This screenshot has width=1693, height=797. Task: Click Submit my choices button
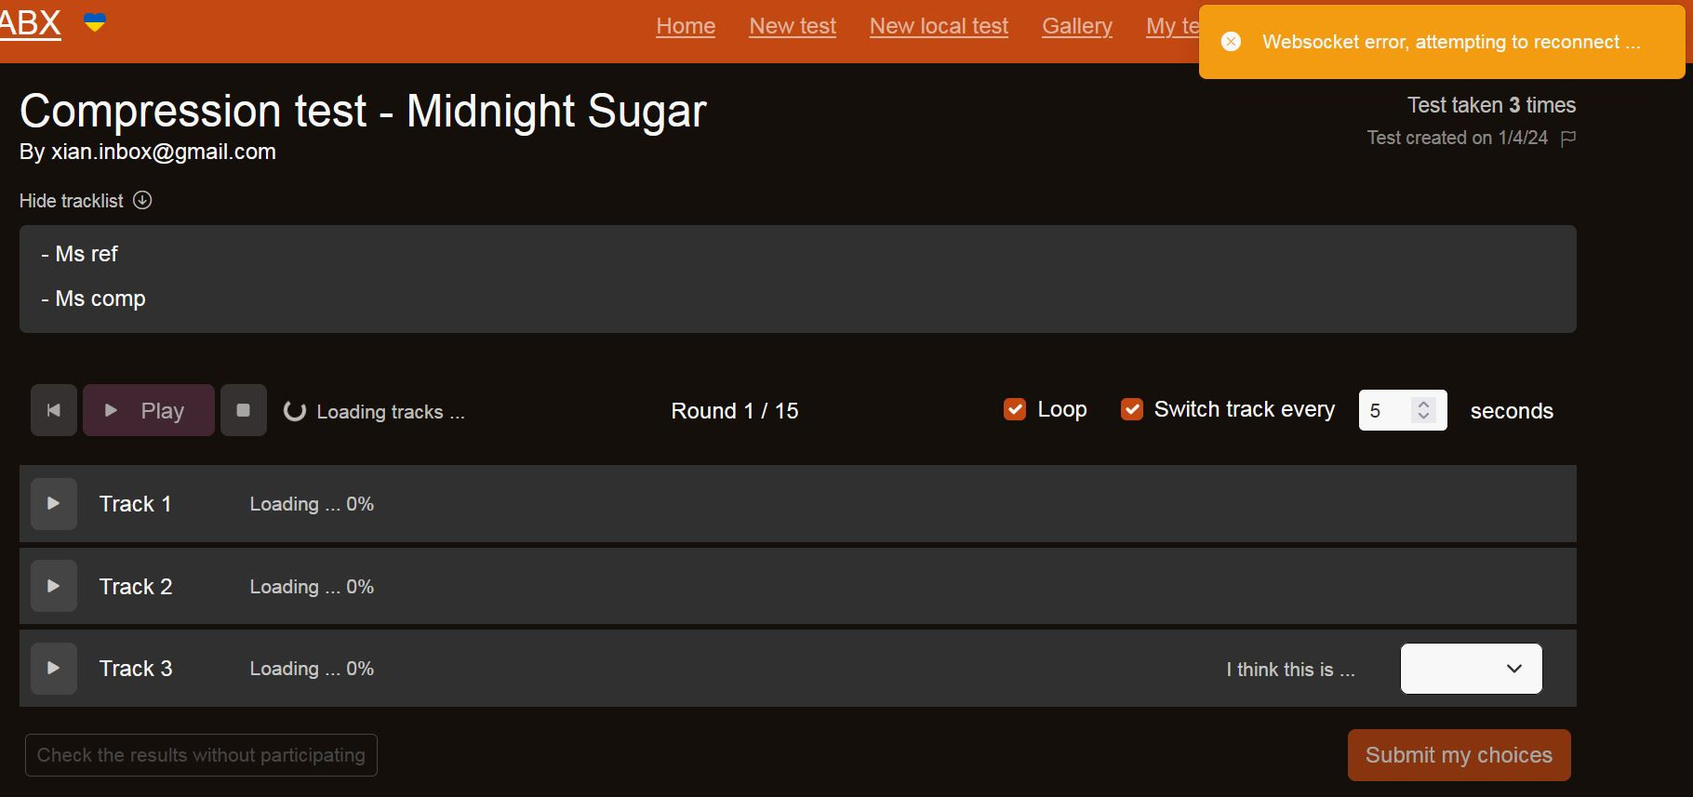point(1459,755)
